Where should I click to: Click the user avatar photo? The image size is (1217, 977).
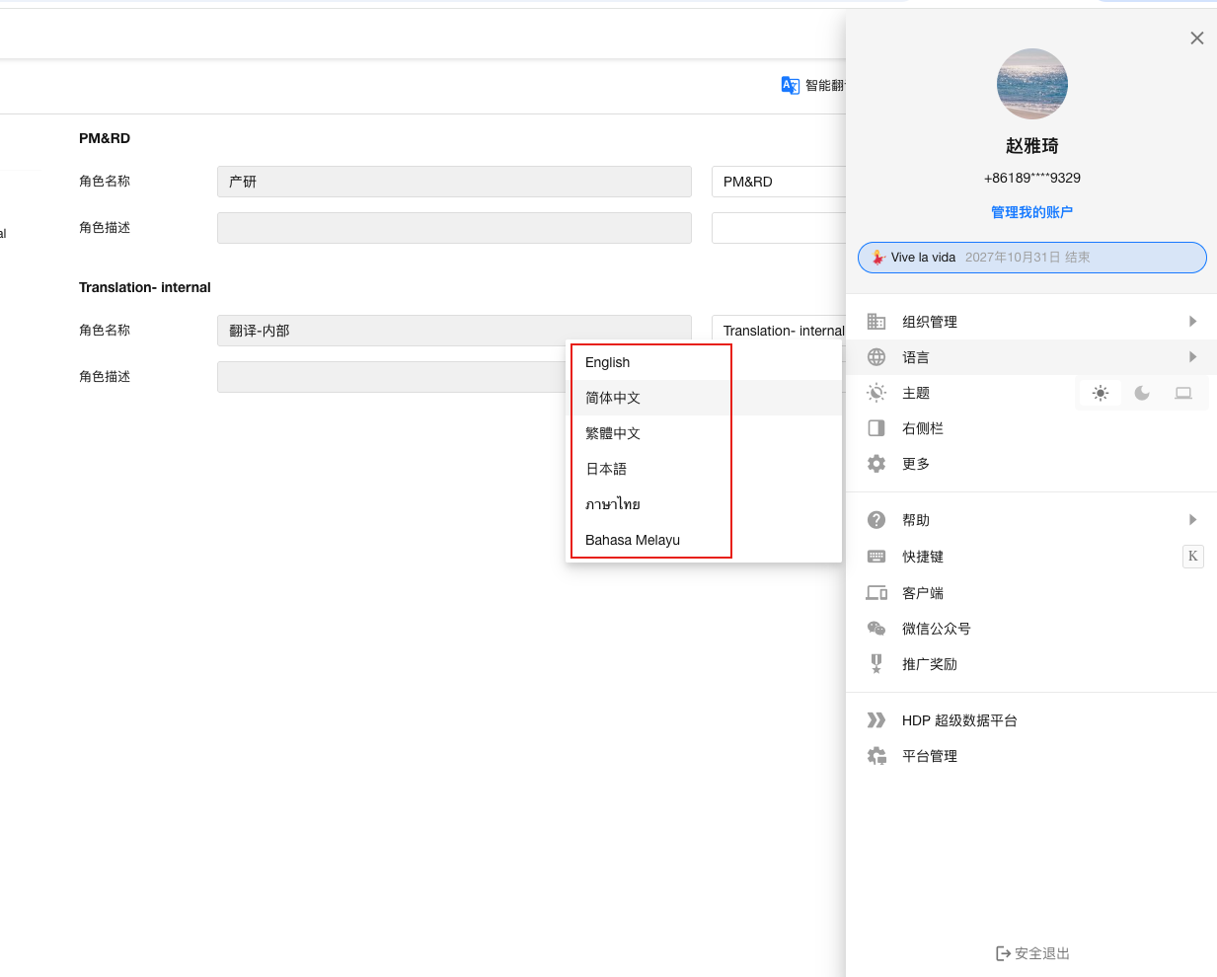click(1031, 84)
